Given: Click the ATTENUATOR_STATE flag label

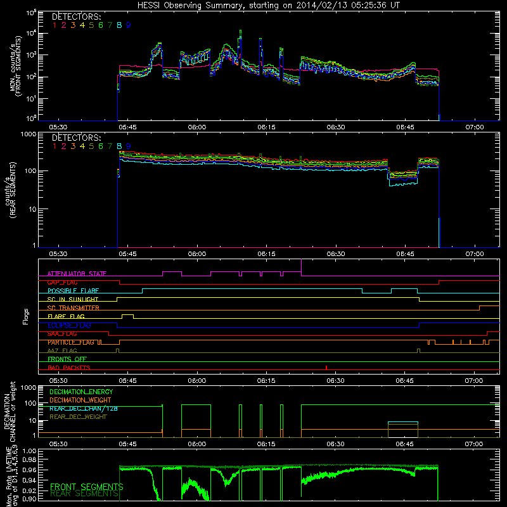Looking at the screenshot, I should (77, 274).
